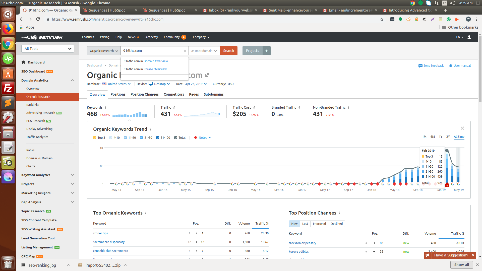Open the Keywords info icon

click(105, 108)
